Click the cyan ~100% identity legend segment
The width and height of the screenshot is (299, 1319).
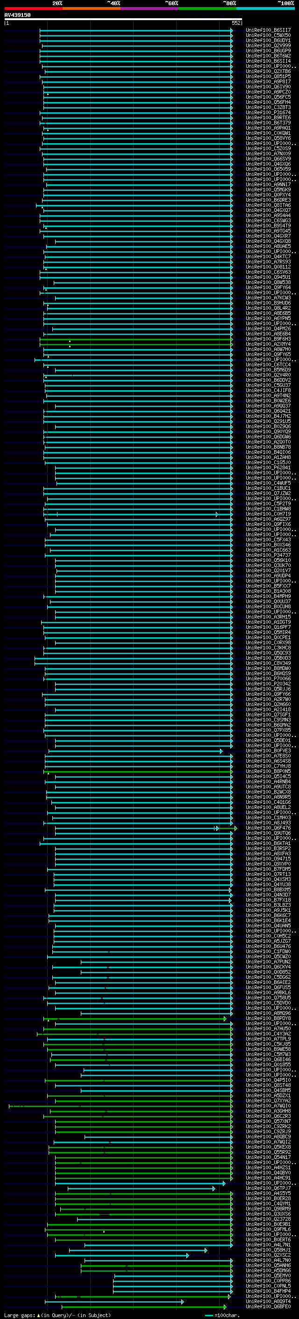265,8
